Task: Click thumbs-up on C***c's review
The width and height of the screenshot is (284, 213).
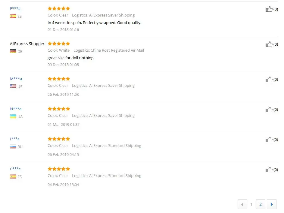Action: point(269,170)
